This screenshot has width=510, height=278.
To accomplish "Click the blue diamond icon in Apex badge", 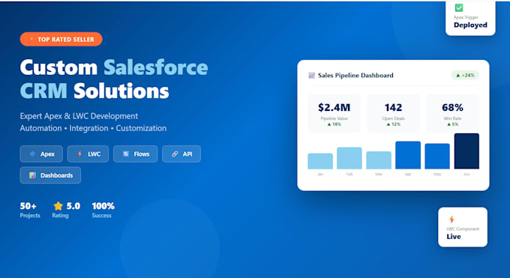I will tap(32, 154).
